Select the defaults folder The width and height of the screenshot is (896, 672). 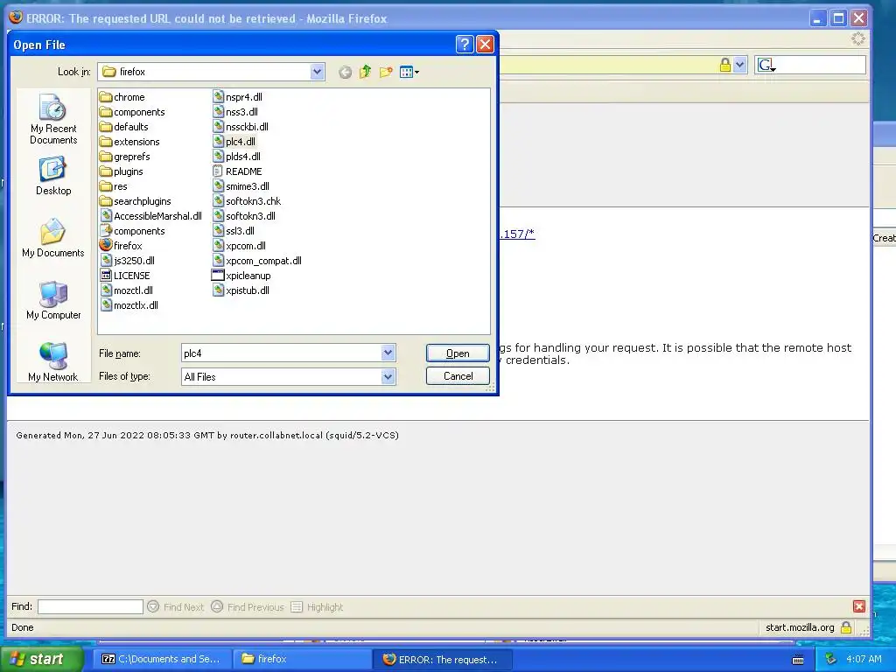pyautogui.click(x=124, y=127)
